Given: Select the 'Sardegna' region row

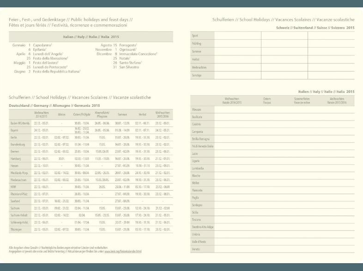Looking at the screenshot, I should pyautogui.click(x=272, y=205).
